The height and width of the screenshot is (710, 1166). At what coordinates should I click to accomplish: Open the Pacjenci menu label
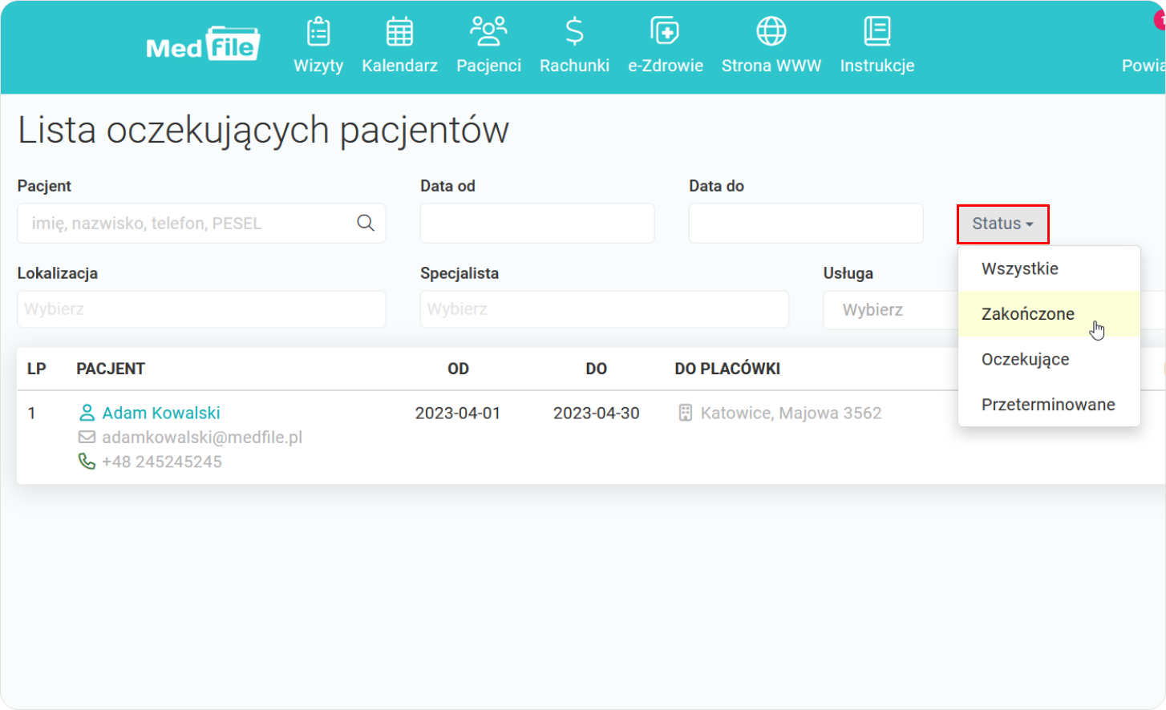pos(488,66)
